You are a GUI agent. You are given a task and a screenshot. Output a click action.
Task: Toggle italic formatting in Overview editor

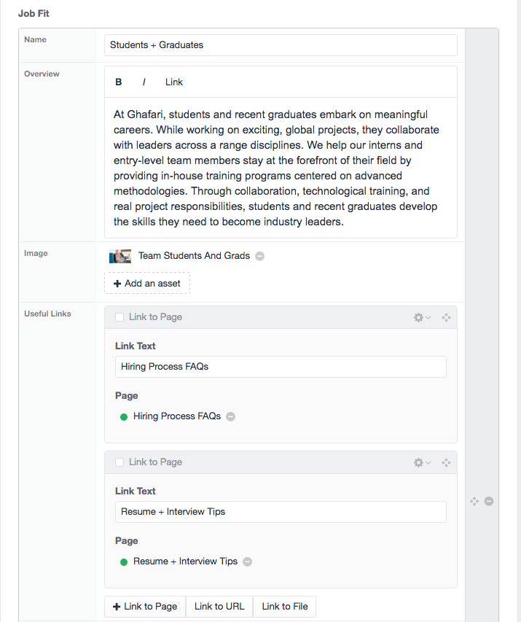click(x=144, y=82)
